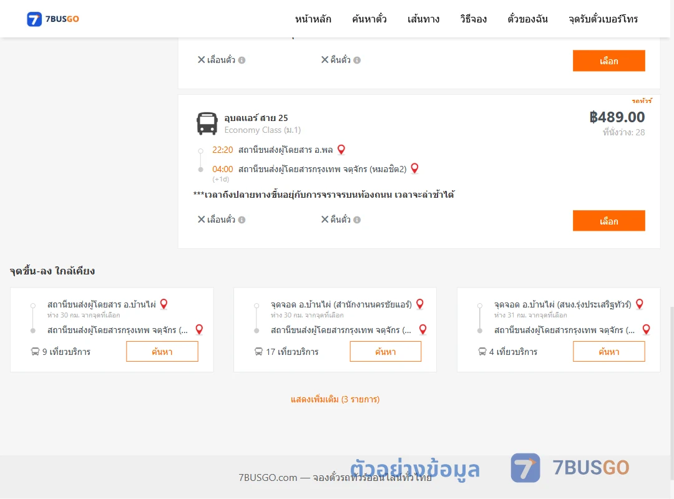Open the map pin for สถานีขนส่งผู้โดยสาร อ.บ้านไผ่
Image resolution: width=674 pixels, height=499 pixels.
164,304
